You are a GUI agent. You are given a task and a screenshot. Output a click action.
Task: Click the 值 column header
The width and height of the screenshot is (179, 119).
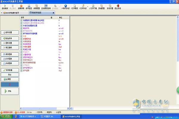tap(51, 18)
